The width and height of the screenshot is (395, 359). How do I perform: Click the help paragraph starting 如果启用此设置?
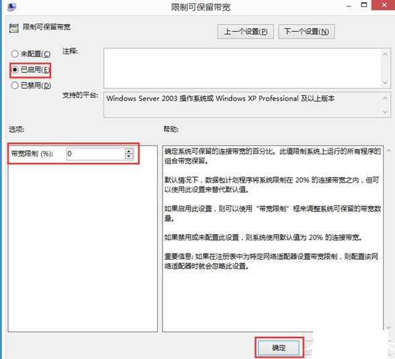click(x=273, y=213)
